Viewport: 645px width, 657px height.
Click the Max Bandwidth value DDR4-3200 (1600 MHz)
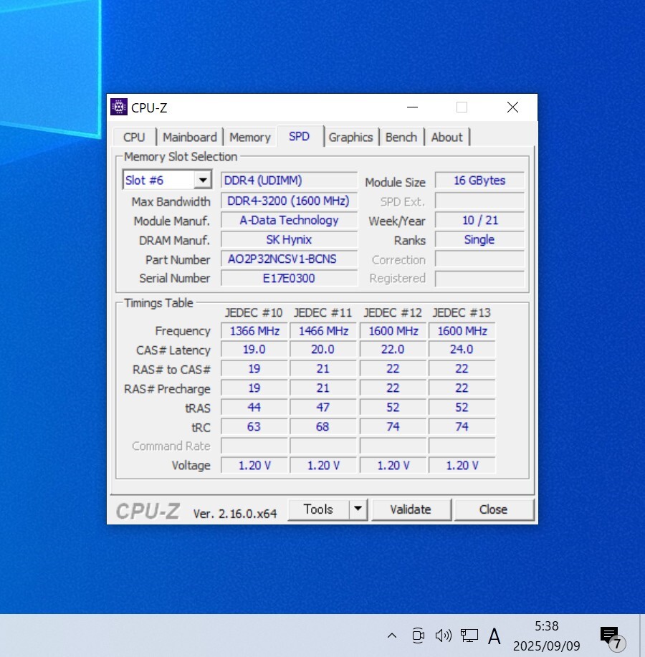point(290,201)
